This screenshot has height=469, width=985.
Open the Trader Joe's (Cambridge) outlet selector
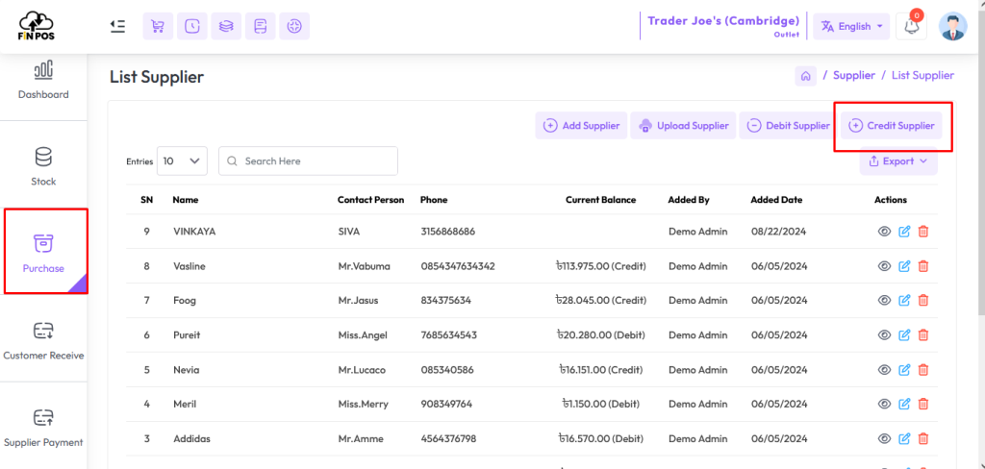tap(723, 26)
